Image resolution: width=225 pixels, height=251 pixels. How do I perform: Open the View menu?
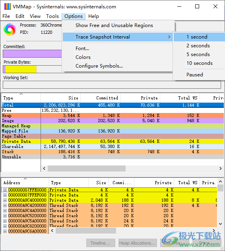pyautogui.click(x=35, y=16)
